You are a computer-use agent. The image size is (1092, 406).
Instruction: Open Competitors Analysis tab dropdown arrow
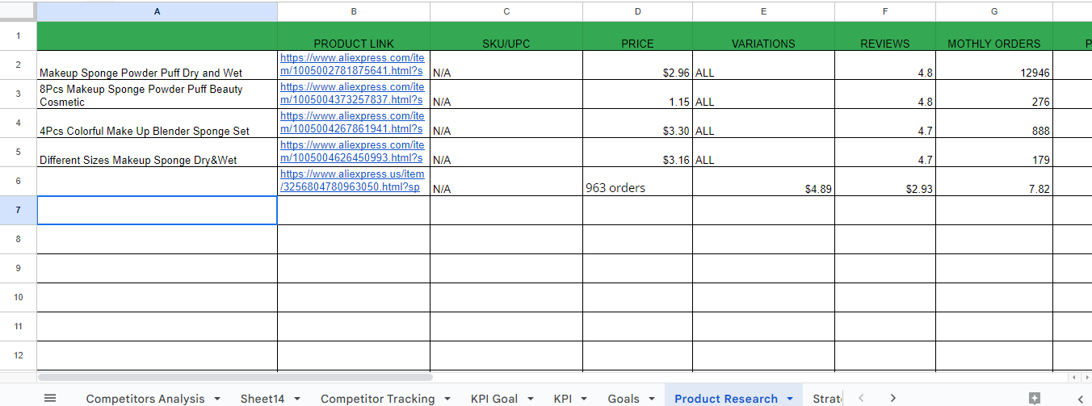(217, 399)
